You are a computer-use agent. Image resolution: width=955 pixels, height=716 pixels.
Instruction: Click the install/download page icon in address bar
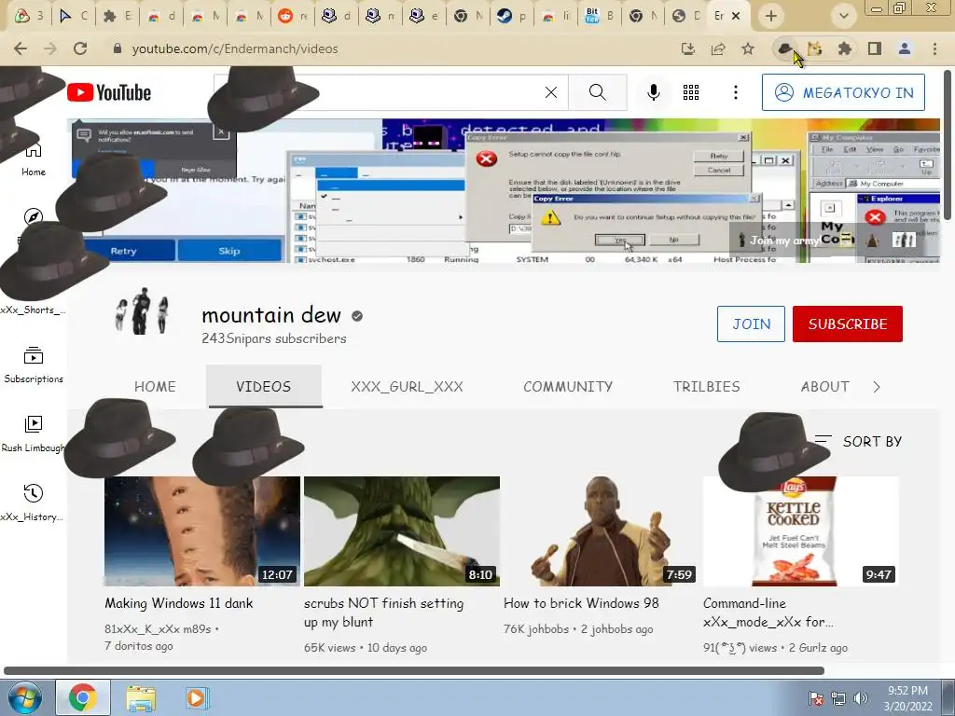688,48
